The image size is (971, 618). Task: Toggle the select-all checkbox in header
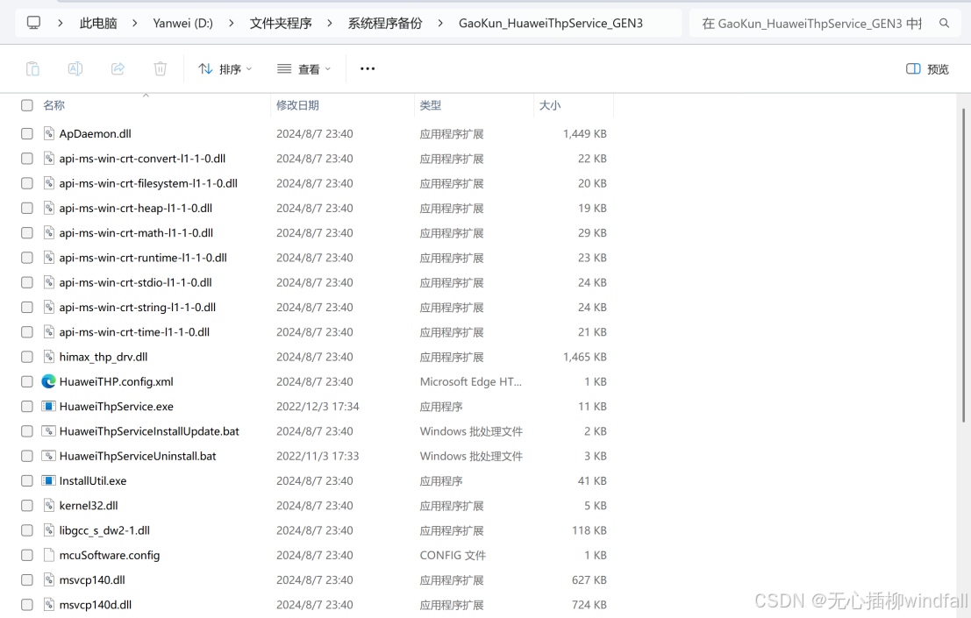point(26,105)
